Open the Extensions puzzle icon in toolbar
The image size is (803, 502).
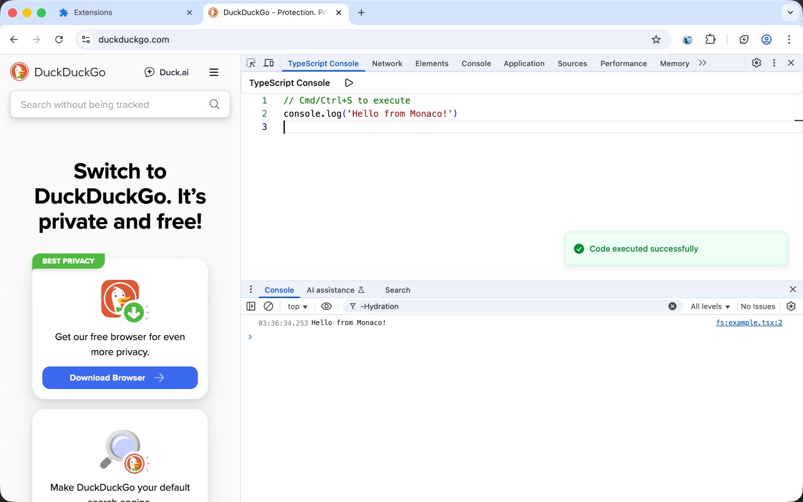[710, 40]
